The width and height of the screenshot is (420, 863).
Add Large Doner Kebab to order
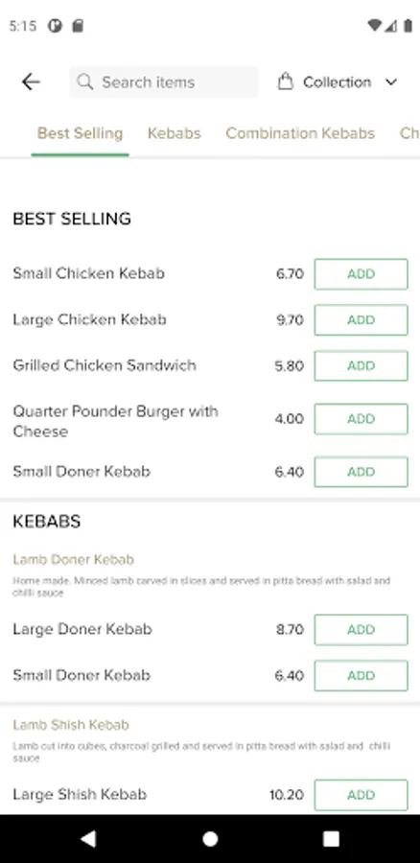coord(362,630)
